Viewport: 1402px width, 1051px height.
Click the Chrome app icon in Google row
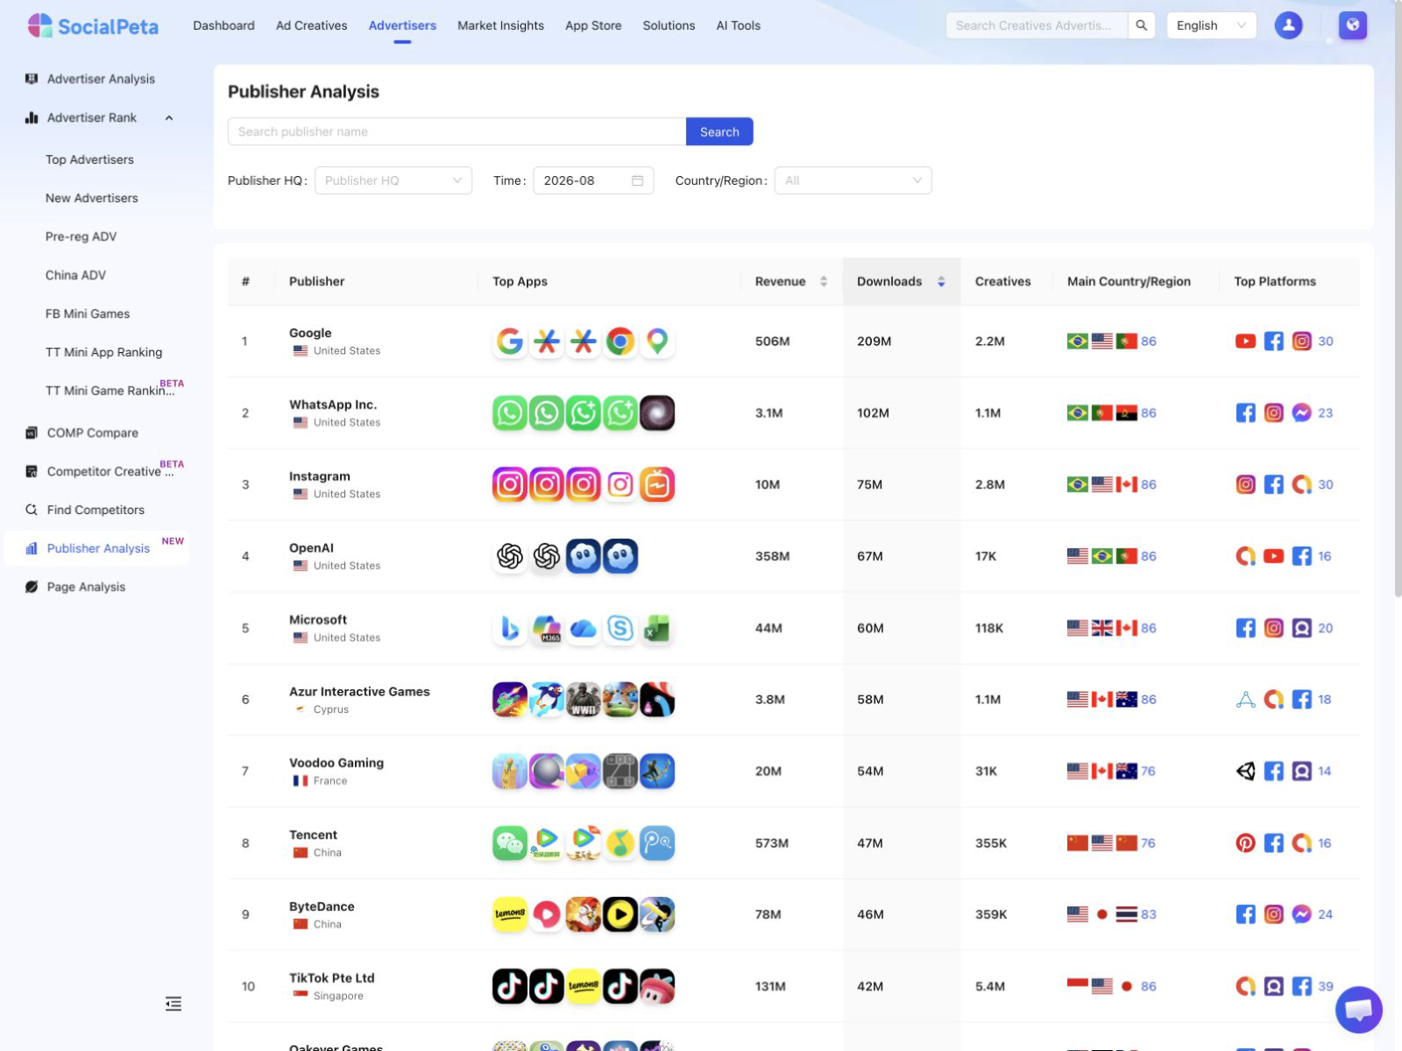pyautogui.click(x=620, y=342)
